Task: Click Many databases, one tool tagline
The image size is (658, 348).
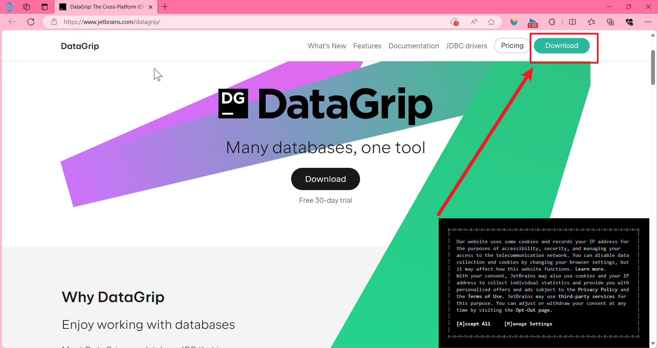Action: [x=325, y=148]
